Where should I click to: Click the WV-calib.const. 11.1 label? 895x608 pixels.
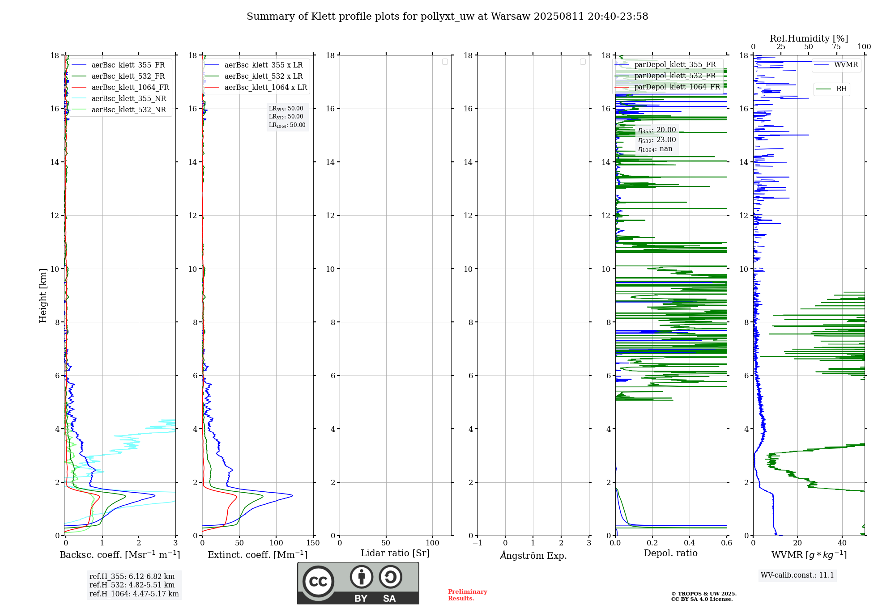coord(797,575)
